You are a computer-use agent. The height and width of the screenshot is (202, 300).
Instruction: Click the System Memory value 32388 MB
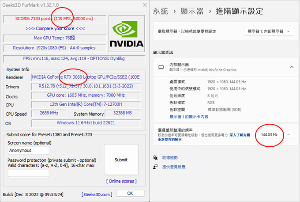click(x=123, y=113)
